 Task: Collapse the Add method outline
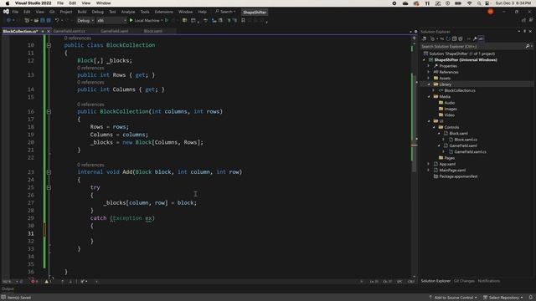tap(49, 172)
